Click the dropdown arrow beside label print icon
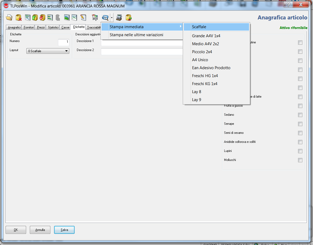Image resolution: width=313 pixels, height=245 pixels. coord(112,18)
